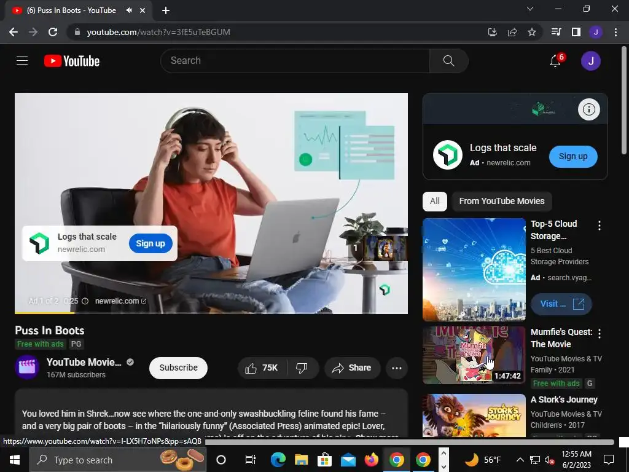
Task: Open Task View on taskbar
Action: (x=251, y=460)
